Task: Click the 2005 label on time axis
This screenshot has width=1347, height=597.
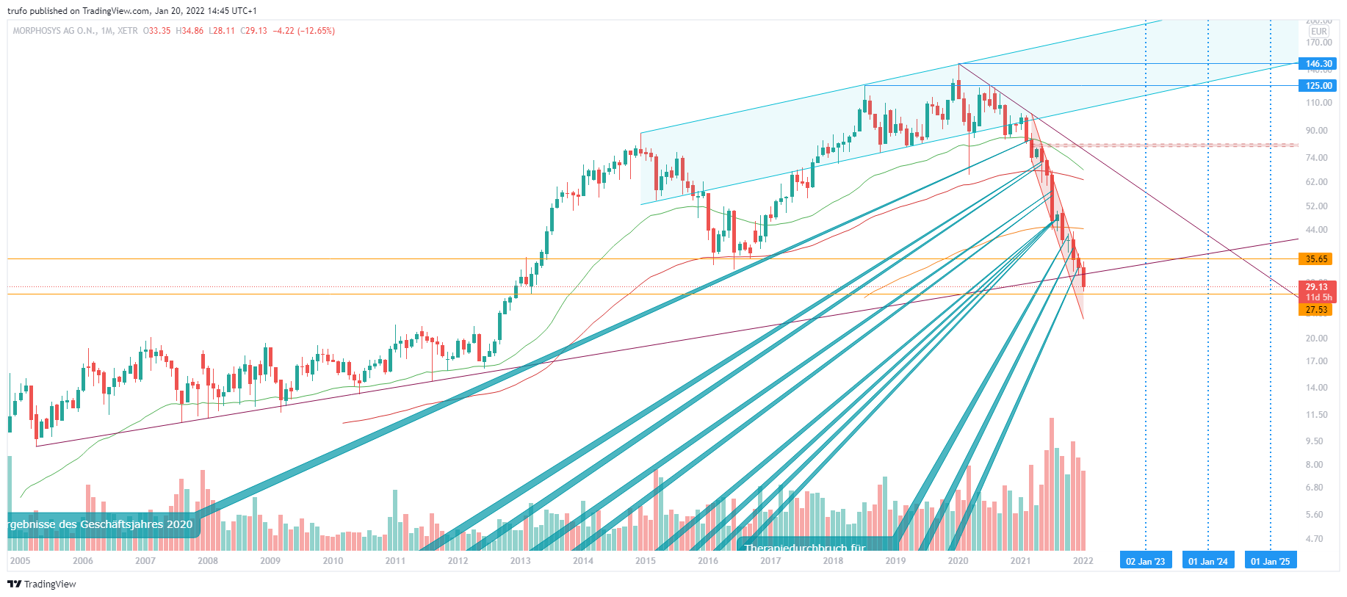Action: [x=20, y=561]
